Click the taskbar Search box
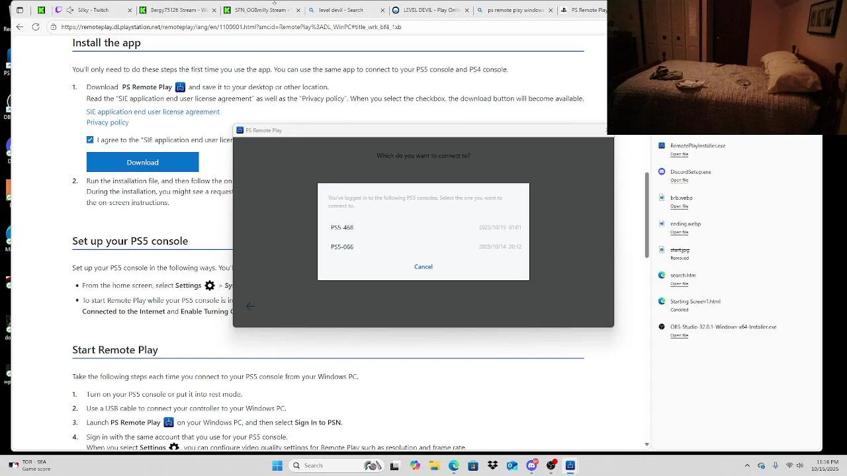847x476 pixels. [x=335, y=465]
